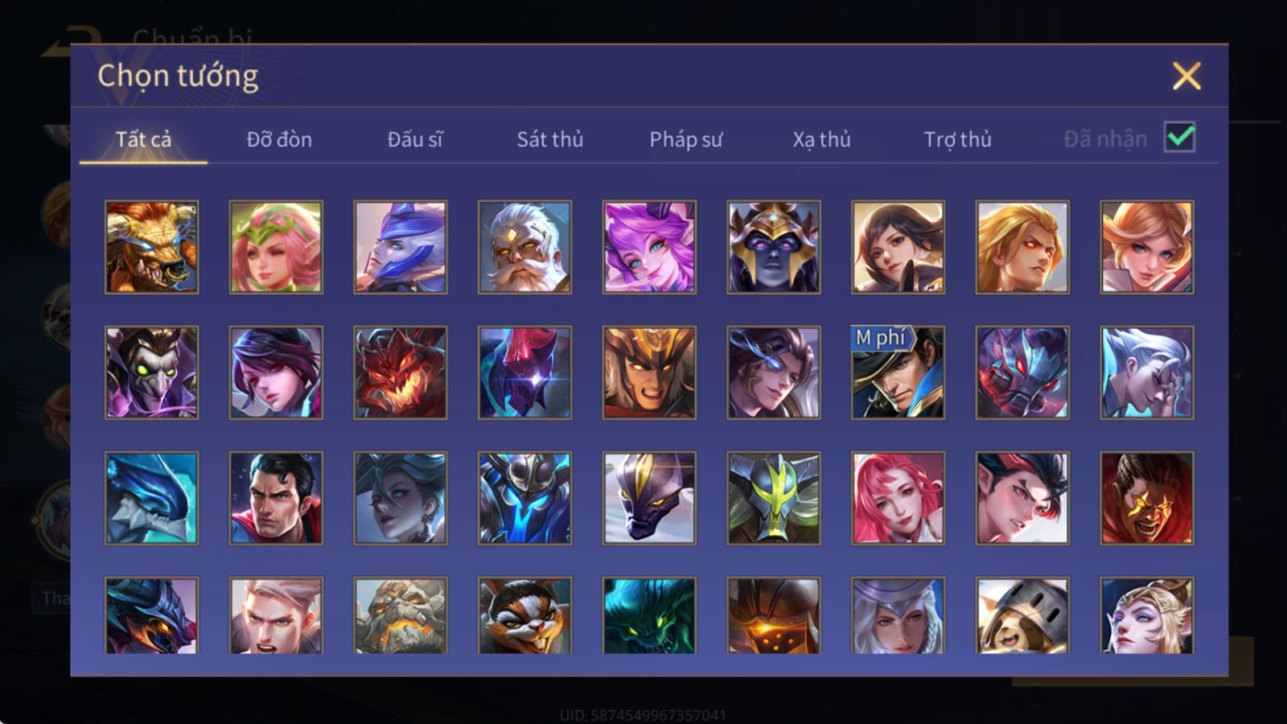1287x724 pixels.
Task: Close the Chọn tướng dialog
Action: point(1186,76)
